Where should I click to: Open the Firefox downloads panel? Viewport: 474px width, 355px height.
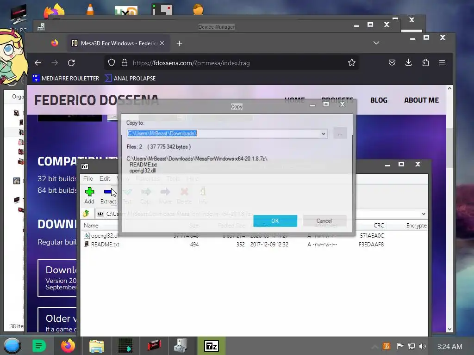click(409, 62)
